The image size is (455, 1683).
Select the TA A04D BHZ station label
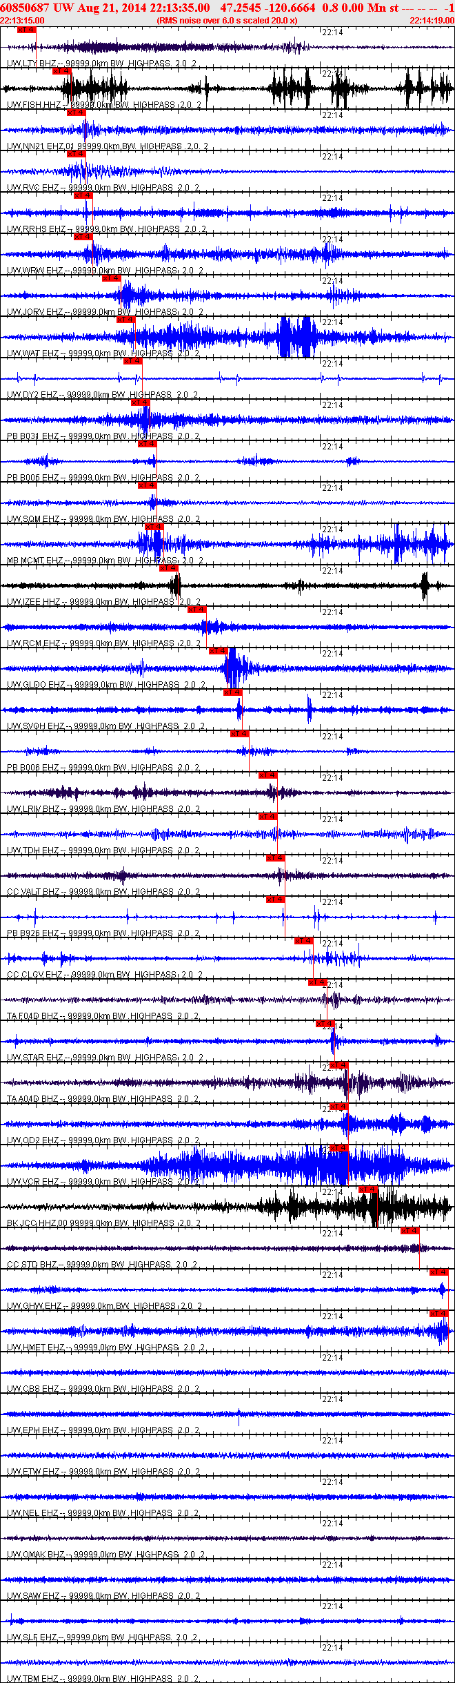click(x=103, y=1099)
